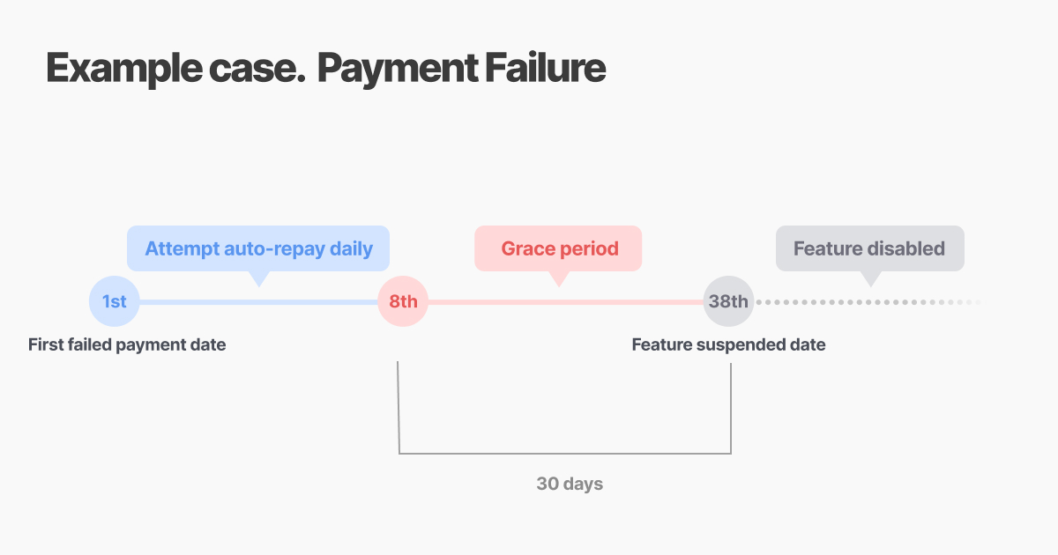Click the "Payment Failure" heading text
1058x555 pixels.
tap(461, 68)
